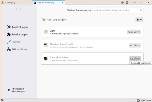Viewport: 152px width, 102px height.
Task: Click the Posteingang inbox tab icon
Action: [3, 2]
